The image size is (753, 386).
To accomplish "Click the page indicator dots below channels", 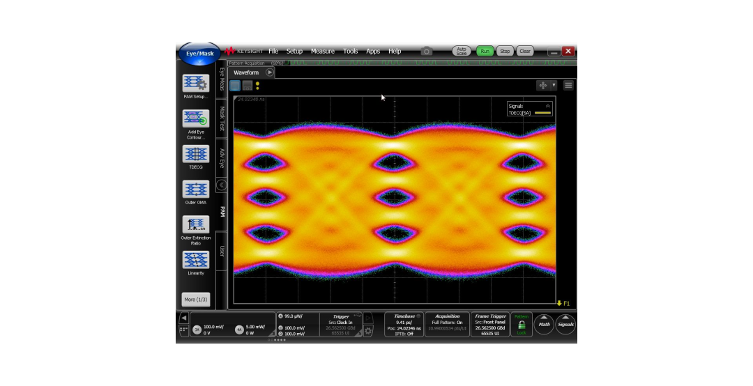I will tap(277, 340).
